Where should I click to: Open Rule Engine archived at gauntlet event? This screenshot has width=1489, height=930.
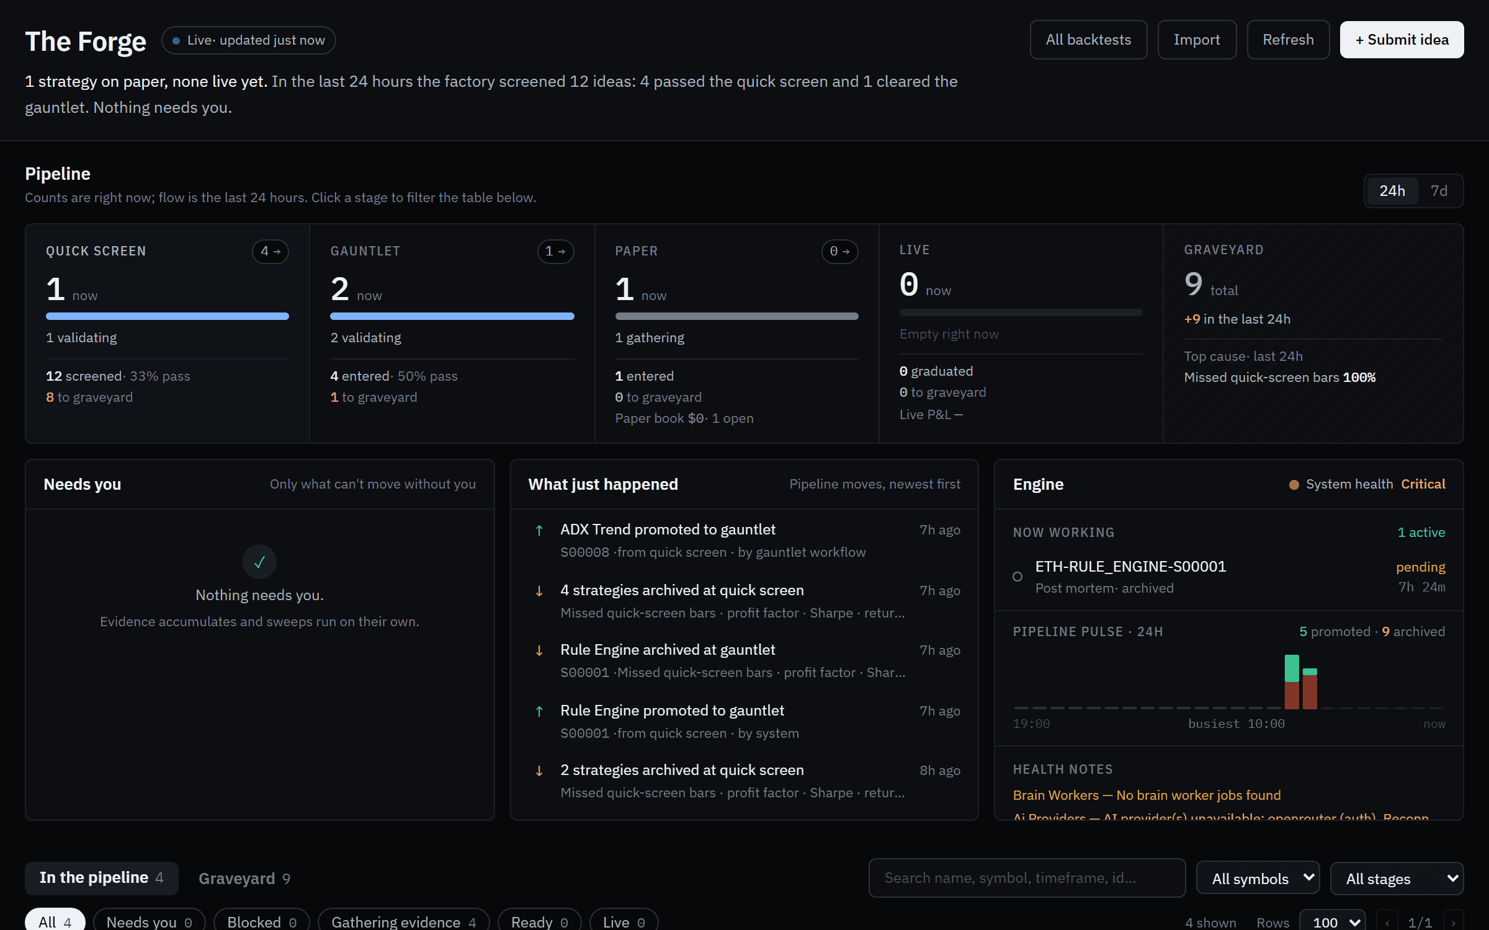[744, 661]
